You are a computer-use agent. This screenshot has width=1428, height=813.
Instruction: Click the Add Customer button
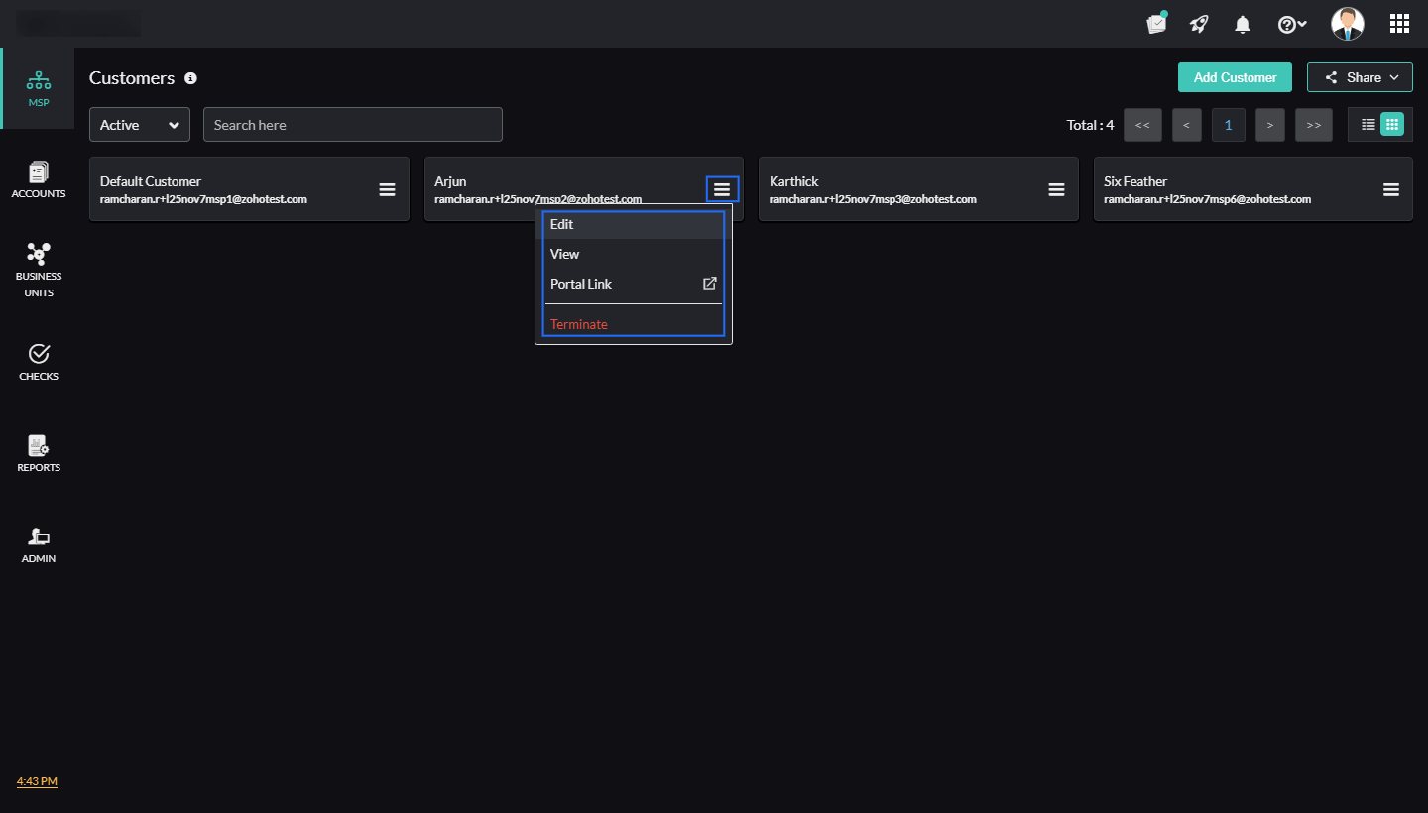click(x=1235, y=76)
